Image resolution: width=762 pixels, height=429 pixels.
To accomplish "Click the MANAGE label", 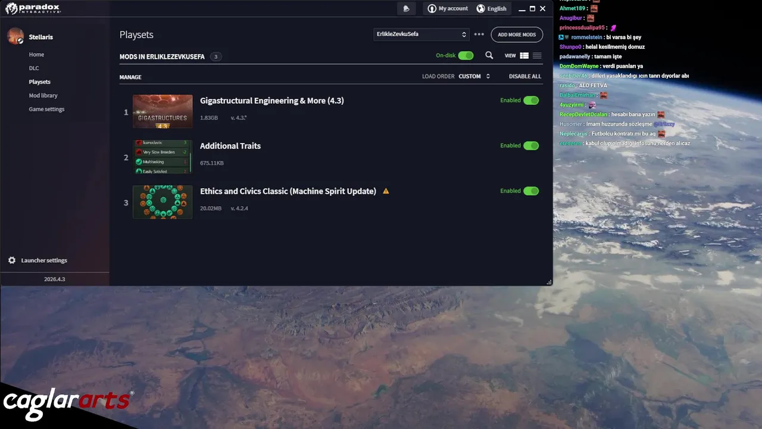I will (130, 77).
